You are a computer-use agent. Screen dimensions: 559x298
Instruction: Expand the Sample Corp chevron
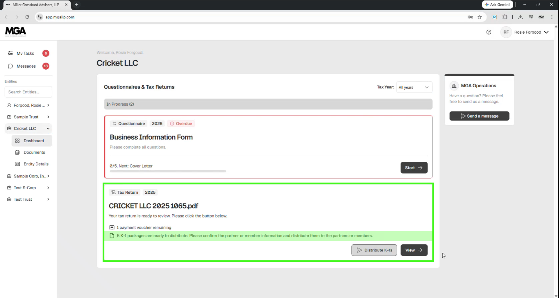48,176
